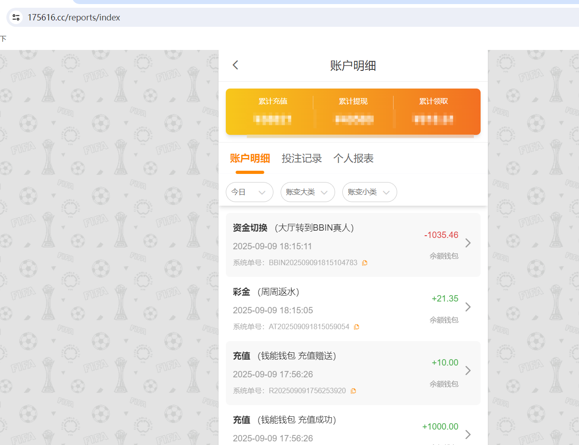This screenshot has width=579, height=445.
Task: Copy the BBIN202509091815104783 order number
Action: click(x=365, y=262)
